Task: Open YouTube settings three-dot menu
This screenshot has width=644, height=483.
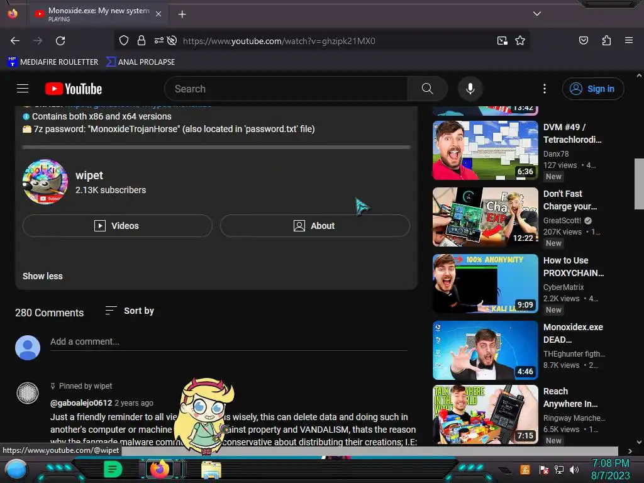Action: pos(545,89)
